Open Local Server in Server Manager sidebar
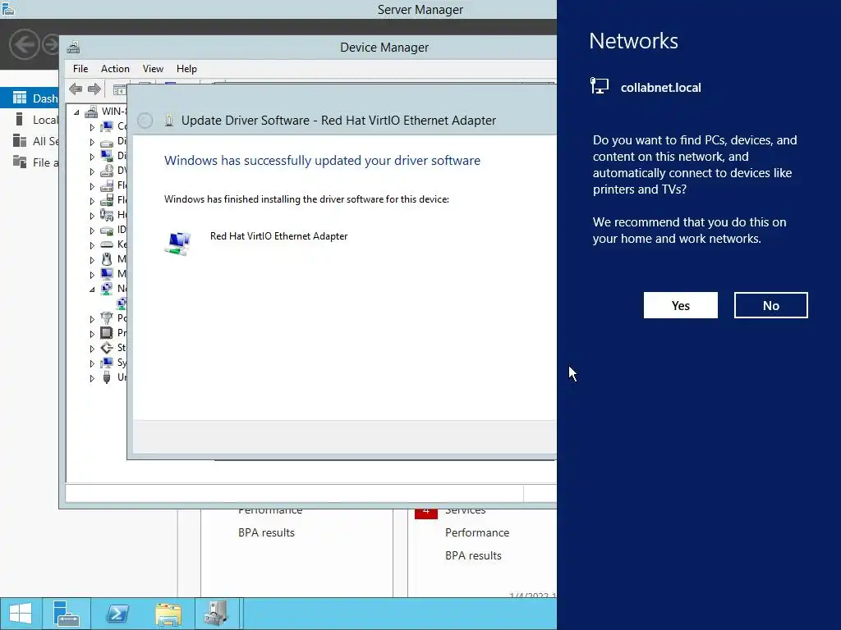 30,120
